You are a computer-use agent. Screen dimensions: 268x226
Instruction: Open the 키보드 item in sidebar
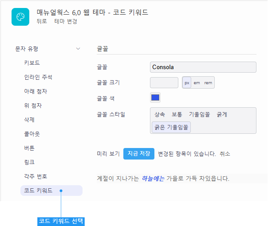tap(32, 63)
